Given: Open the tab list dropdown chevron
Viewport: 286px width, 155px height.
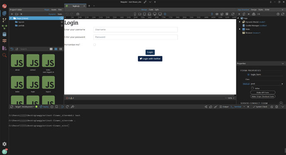Looking at the screenshot, I should 94,6.
